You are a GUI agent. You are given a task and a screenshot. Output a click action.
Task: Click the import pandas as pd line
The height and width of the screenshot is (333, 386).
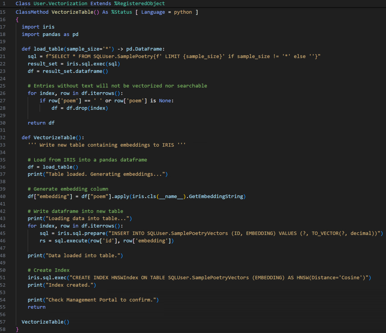click(x=50, y=34)
